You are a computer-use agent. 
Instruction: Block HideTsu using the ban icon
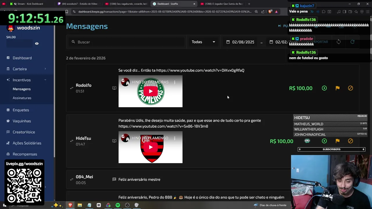(350, 141)
